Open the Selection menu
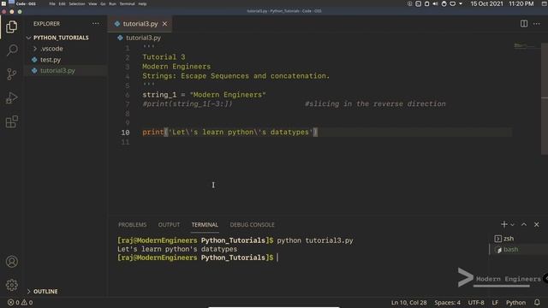This screenshot has height=308, width=548. tap(77, 3)
